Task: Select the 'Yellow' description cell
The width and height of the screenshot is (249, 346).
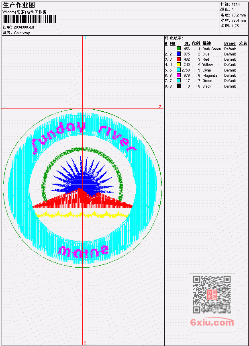Action: tap(208, 65)
